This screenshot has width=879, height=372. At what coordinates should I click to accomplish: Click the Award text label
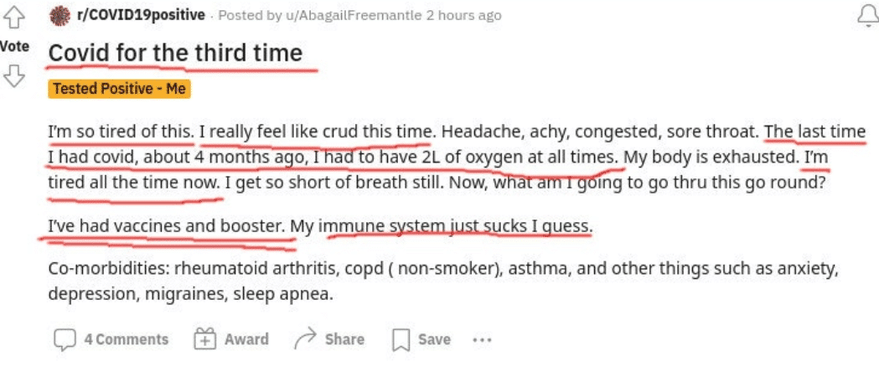tap(246, 339)
